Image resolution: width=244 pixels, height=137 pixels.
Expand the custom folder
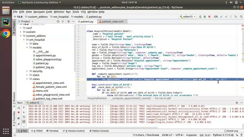pyautogui.click(x=21, y=32)
